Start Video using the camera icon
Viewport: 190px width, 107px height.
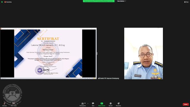point(14,104)
